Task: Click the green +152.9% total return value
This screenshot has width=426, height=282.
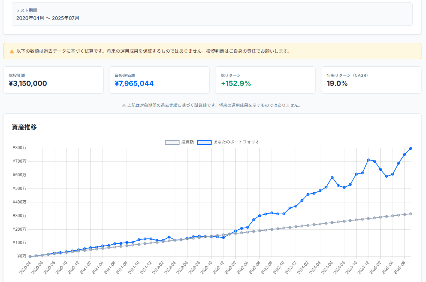Action: click(x=237, y=83)
